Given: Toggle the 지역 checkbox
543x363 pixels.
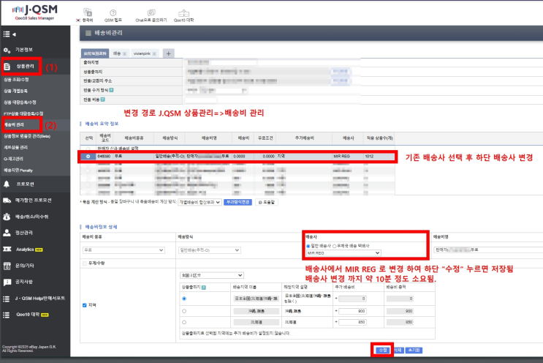Looking at the screenshot, I should (85, 305).
